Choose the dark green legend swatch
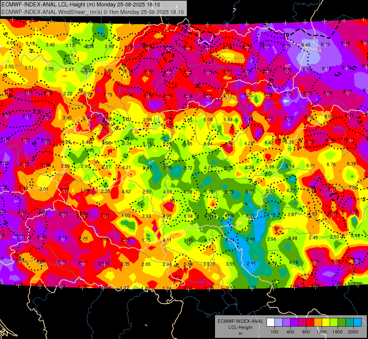The image size is (368, 339). [x=341, y=322]
